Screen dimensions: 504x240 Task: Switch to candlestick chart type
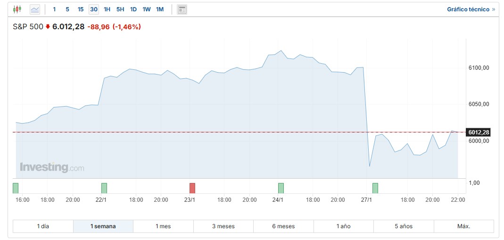[17, 9]
